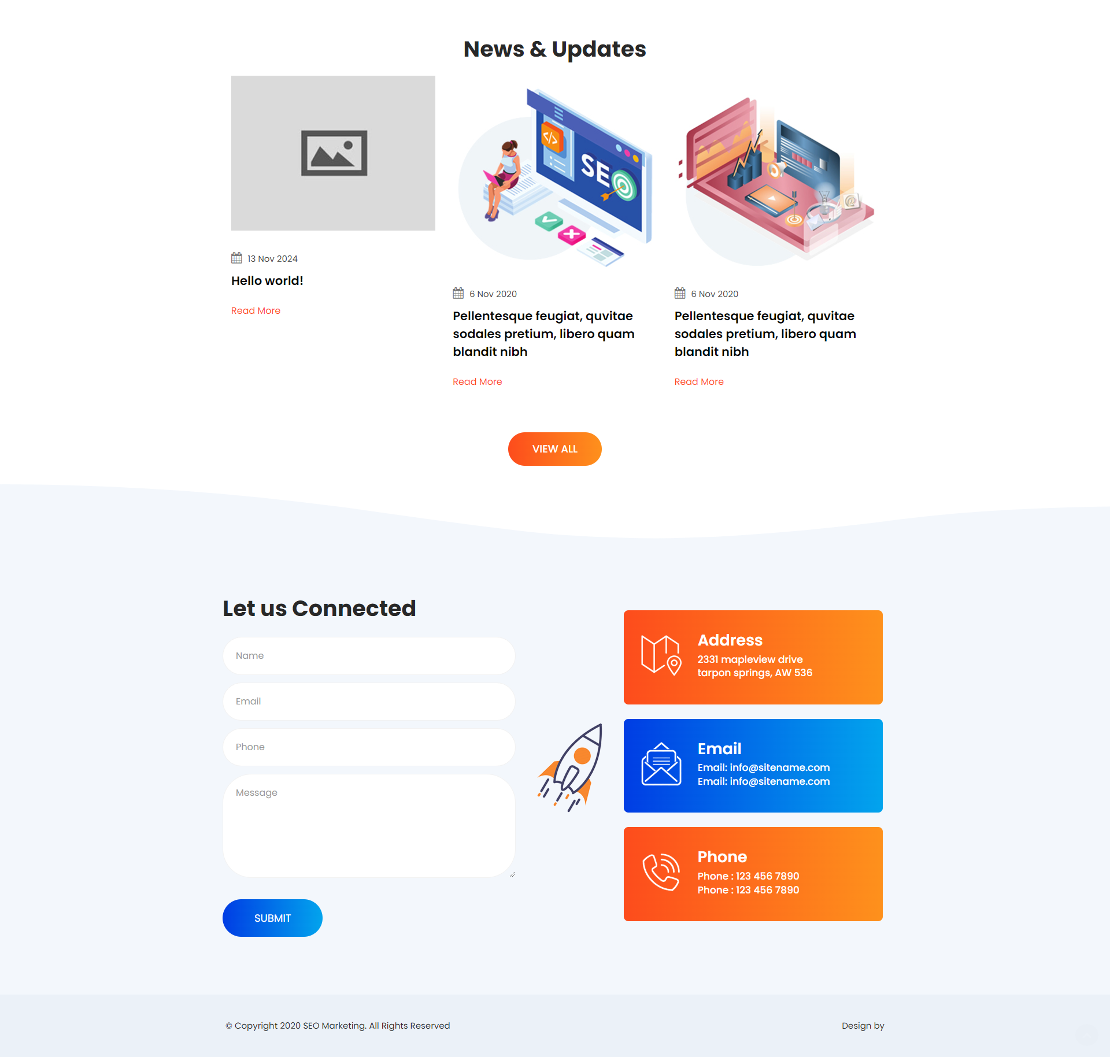
Task: Click the Phone input field
Action: point(369,747)
